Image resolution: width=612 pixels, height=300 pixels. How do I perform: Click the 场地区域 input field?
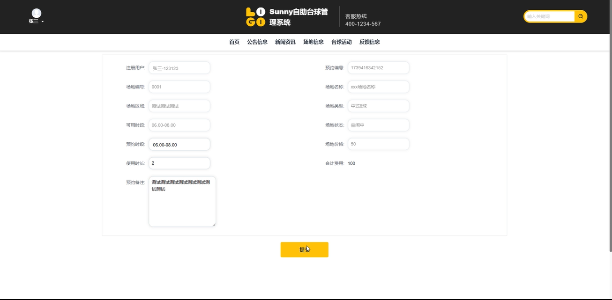point(179,106)
